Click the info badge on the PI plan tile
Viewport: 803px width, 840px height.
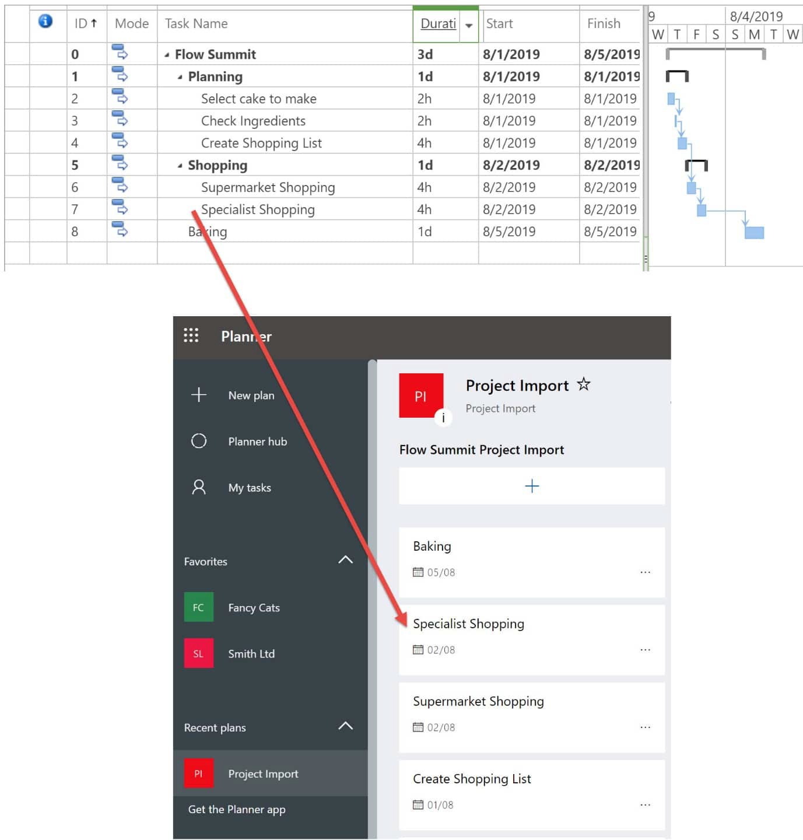click(x=443, y=418)
